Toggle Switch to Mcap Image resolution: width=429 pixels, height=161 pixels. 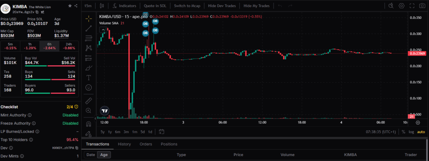click(187, 6)
